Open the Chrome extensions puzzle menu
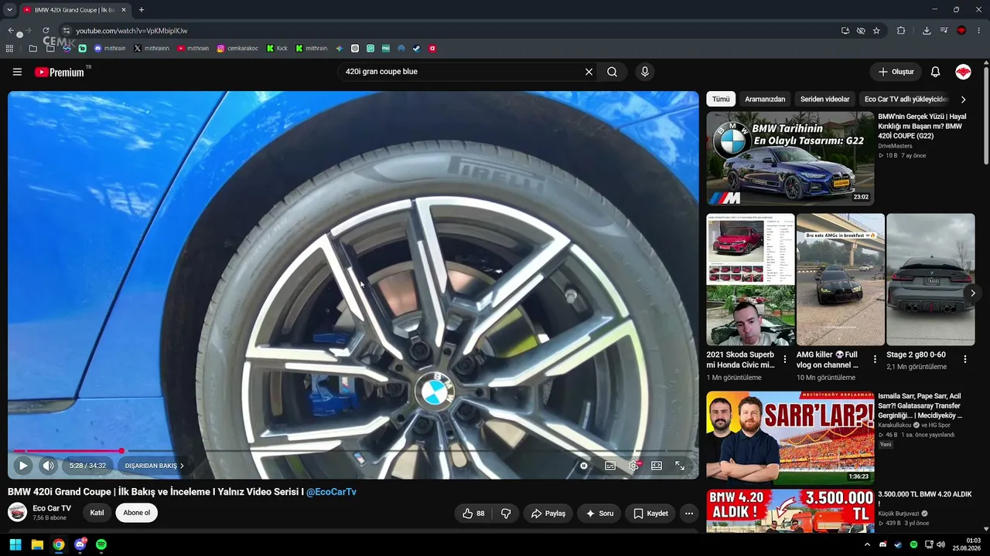Viewport: 990px width, 556px height. tap(901, 31)
